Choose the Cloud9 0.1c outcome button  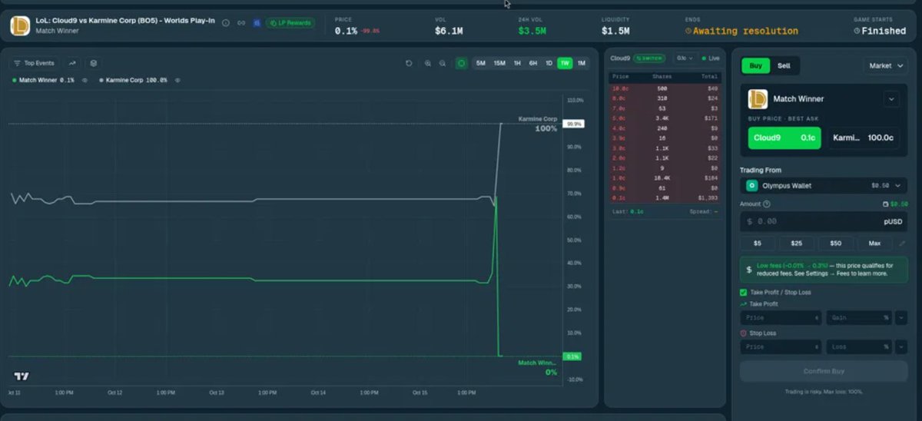(784, 138)
